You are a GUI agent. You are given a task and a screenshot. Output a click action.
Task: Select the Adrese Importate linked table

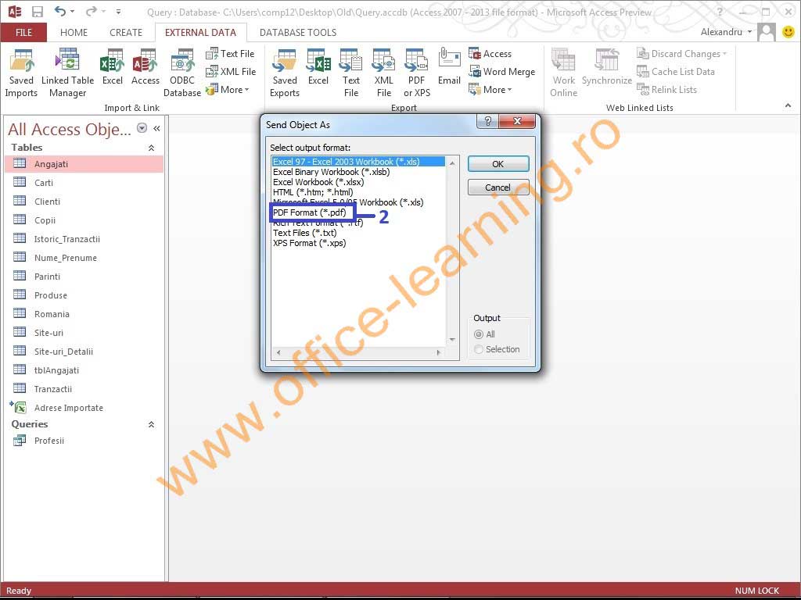(84, 408)
